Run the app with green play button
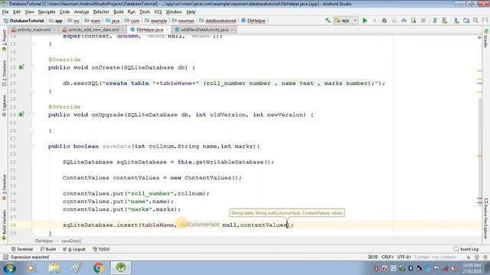Image resolution: width=490 pixels, height=275 pixels. (x=364, y=21)
